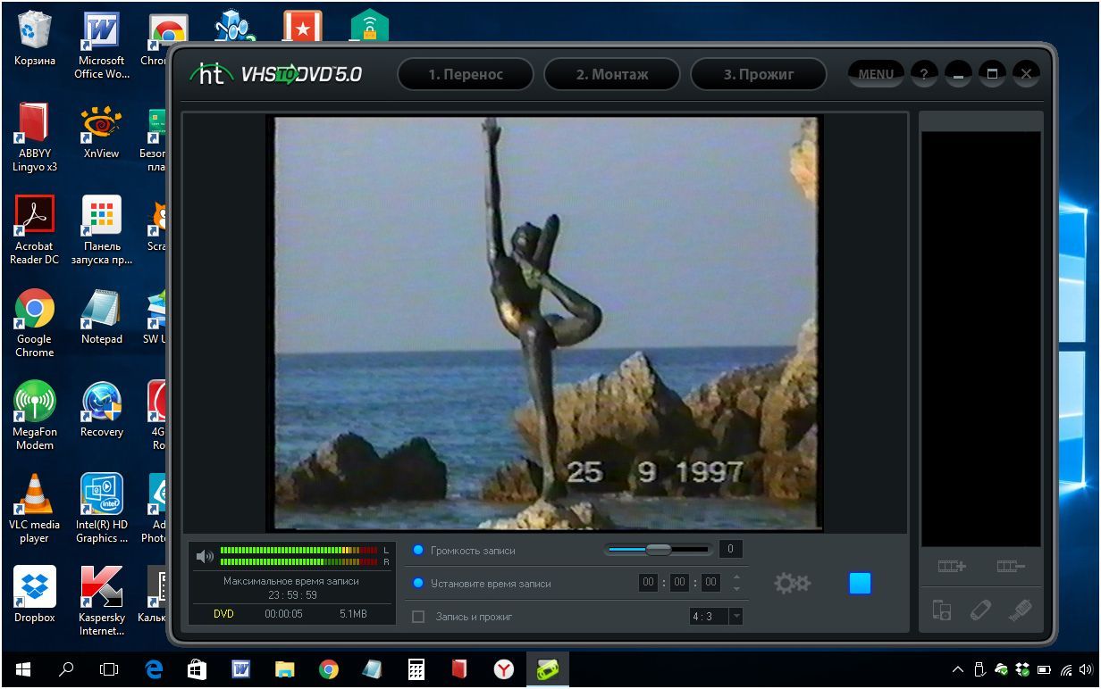Click the add clip filmstrip icon
1101x689 pixels.
(x=952, y=566)
